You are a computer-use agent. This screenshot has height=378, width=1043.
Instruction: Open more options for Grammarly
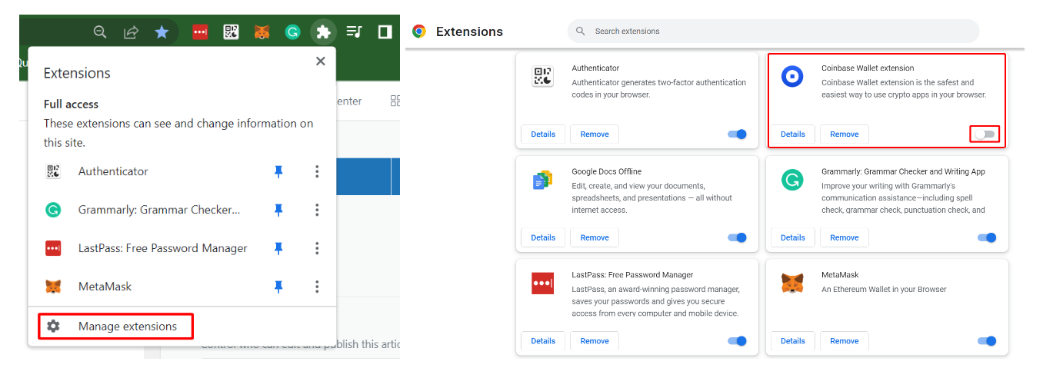click(317, 210)
